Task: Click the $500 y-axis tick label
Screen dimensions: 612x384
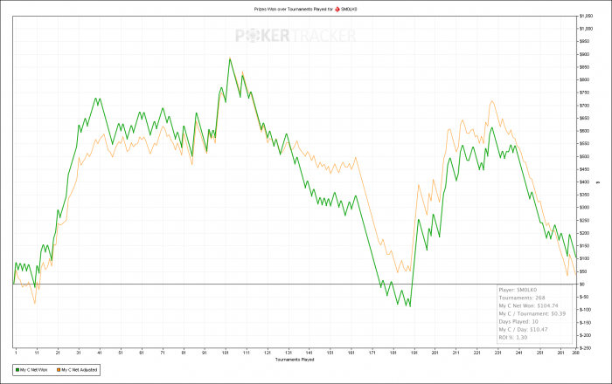Action: pyautogui.click(x=584, y=156)
